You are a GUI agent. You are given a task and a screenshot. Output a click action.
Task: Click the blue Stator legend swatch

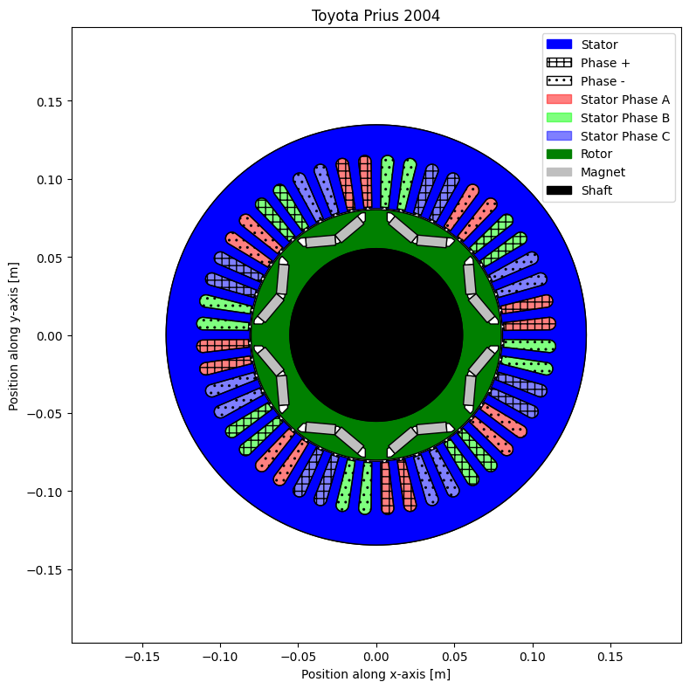pyautogui.click(x=559, y=44)
